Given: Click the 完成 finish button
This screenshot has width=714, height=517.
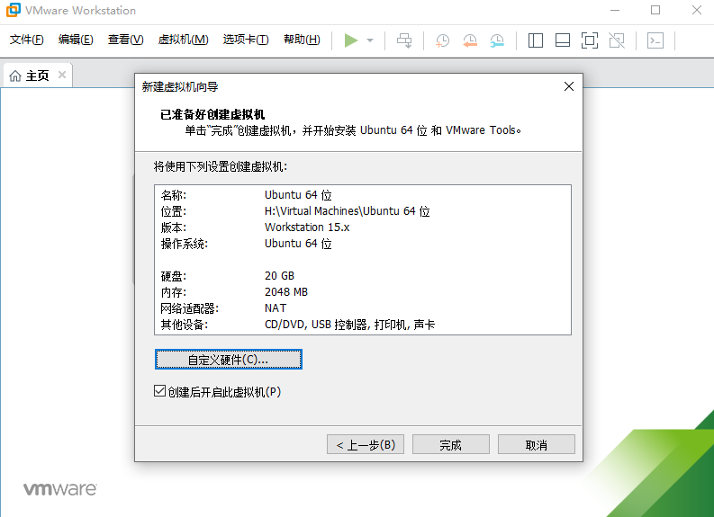Looking at the screenshot, I should tap(451, 444).
